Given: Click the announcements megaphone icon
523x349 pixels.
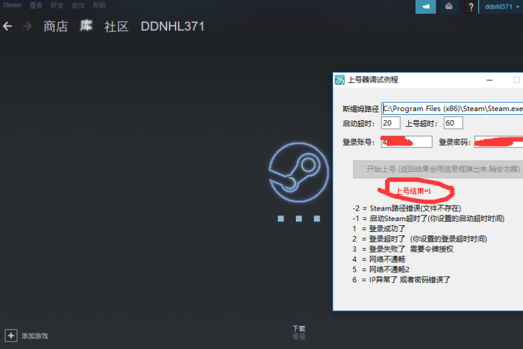Looking at the screenshot, I should click(426, 7).
